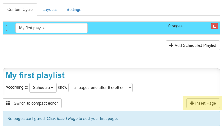Select the blue highlighted playlist row
This screenshot has width=223, height=131.
click(x=111, y=28)
